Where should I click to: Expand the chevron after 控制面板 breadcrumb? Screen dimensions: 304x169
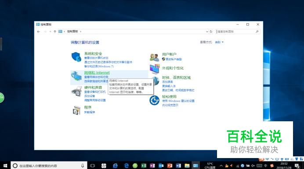coord(80,32)
